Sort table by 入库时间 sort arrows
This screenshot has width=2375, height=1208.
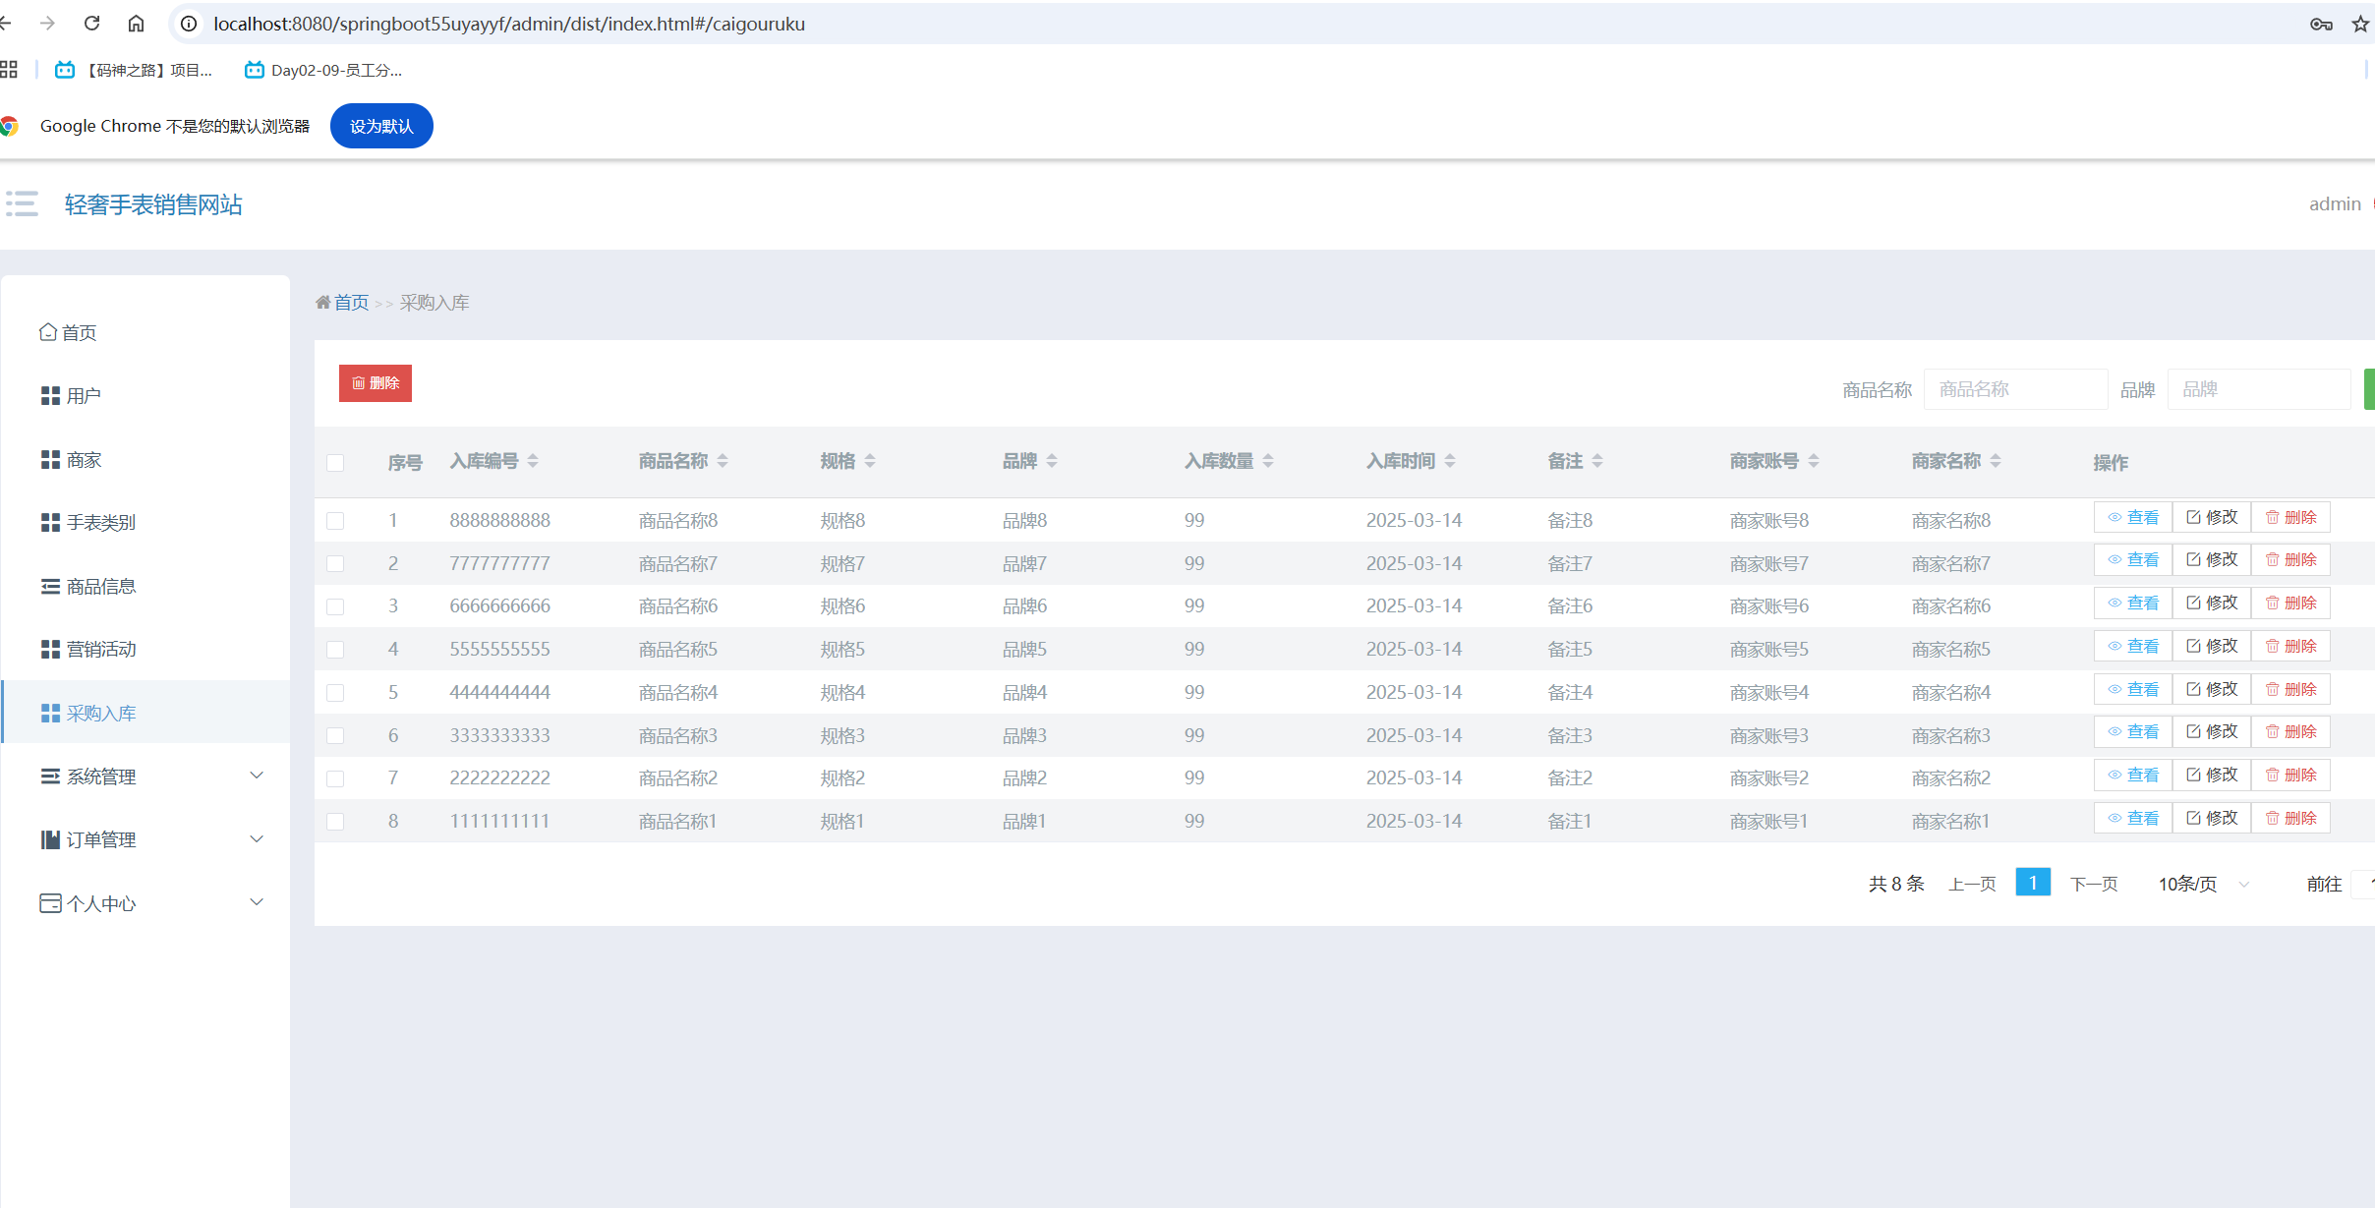point(1450,461)
